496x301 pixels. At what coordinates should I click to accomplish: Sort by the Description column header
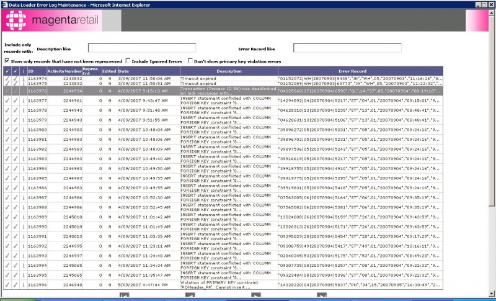(x=229, y=71)
